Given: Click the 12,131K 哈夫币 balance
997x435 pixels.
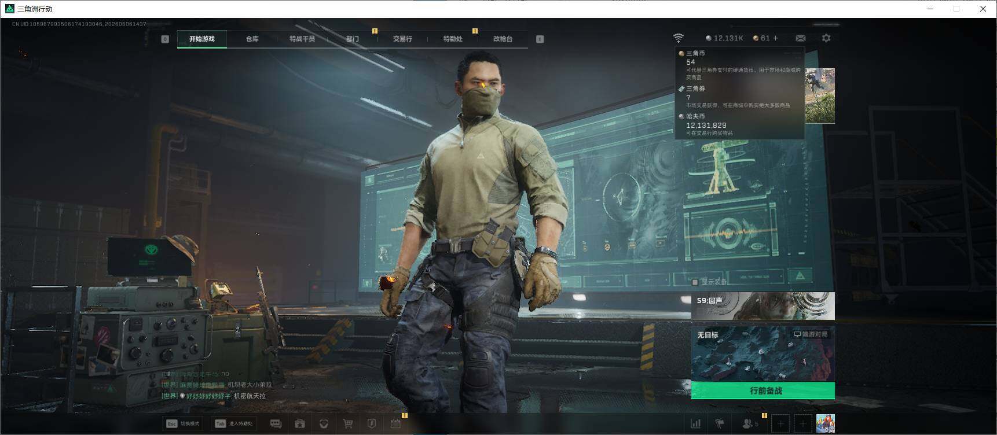Looking at the screenshot, I should tap(724, 38).
